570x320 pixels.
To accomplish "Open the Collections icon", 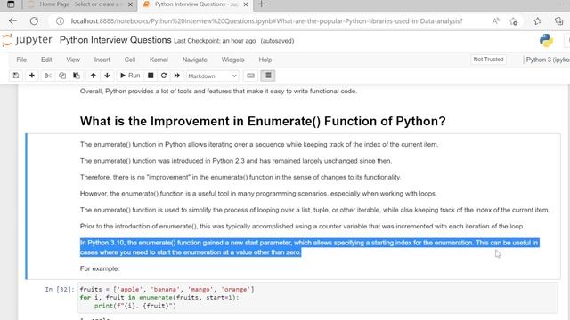I will pyautogui.click(x=558, y=21).
